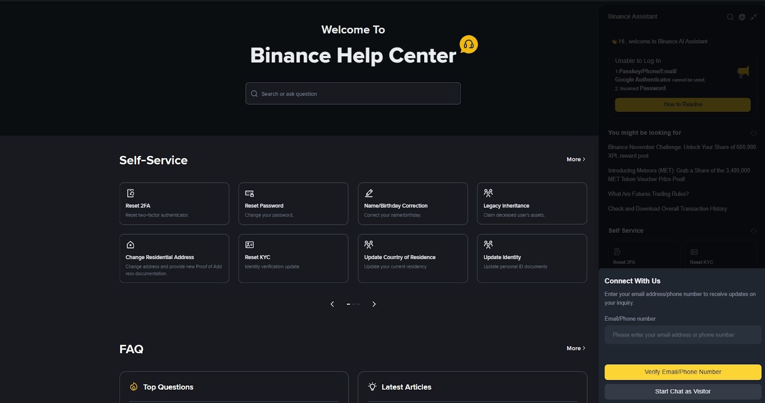Open the Legacy Inheritance card

[x=532, y=203]
